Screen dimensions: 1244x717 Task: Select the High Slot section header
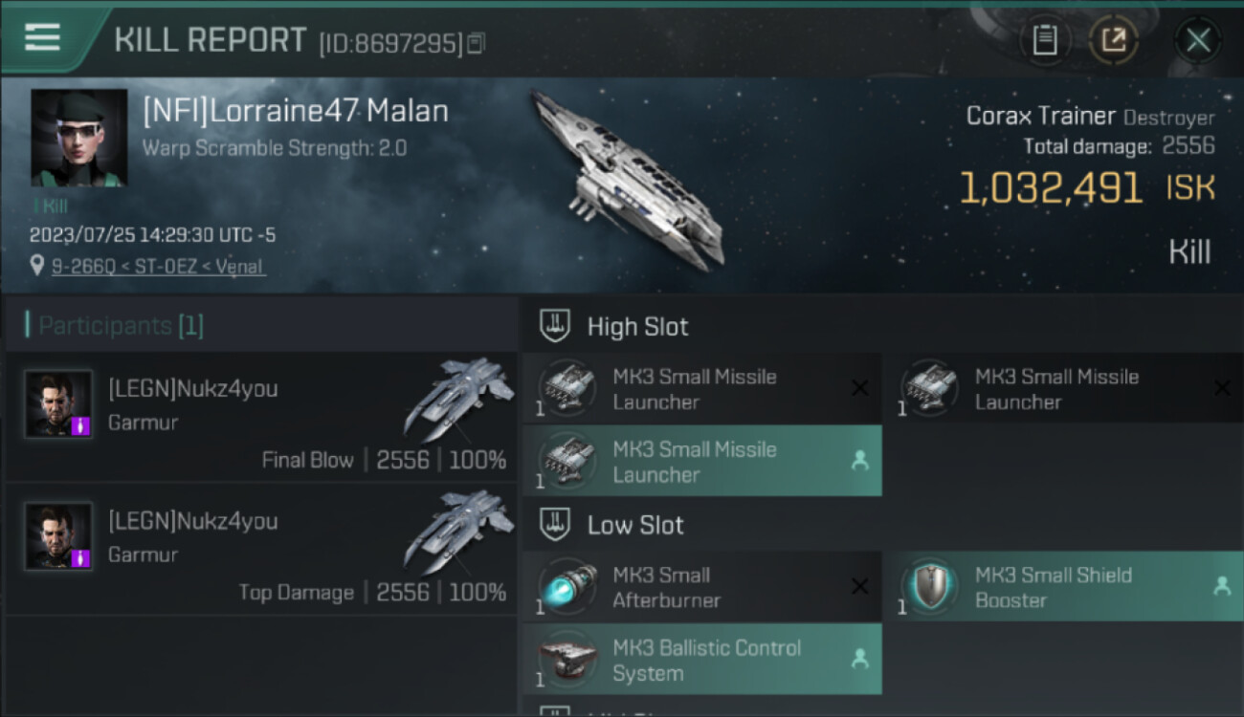(637, 327)
